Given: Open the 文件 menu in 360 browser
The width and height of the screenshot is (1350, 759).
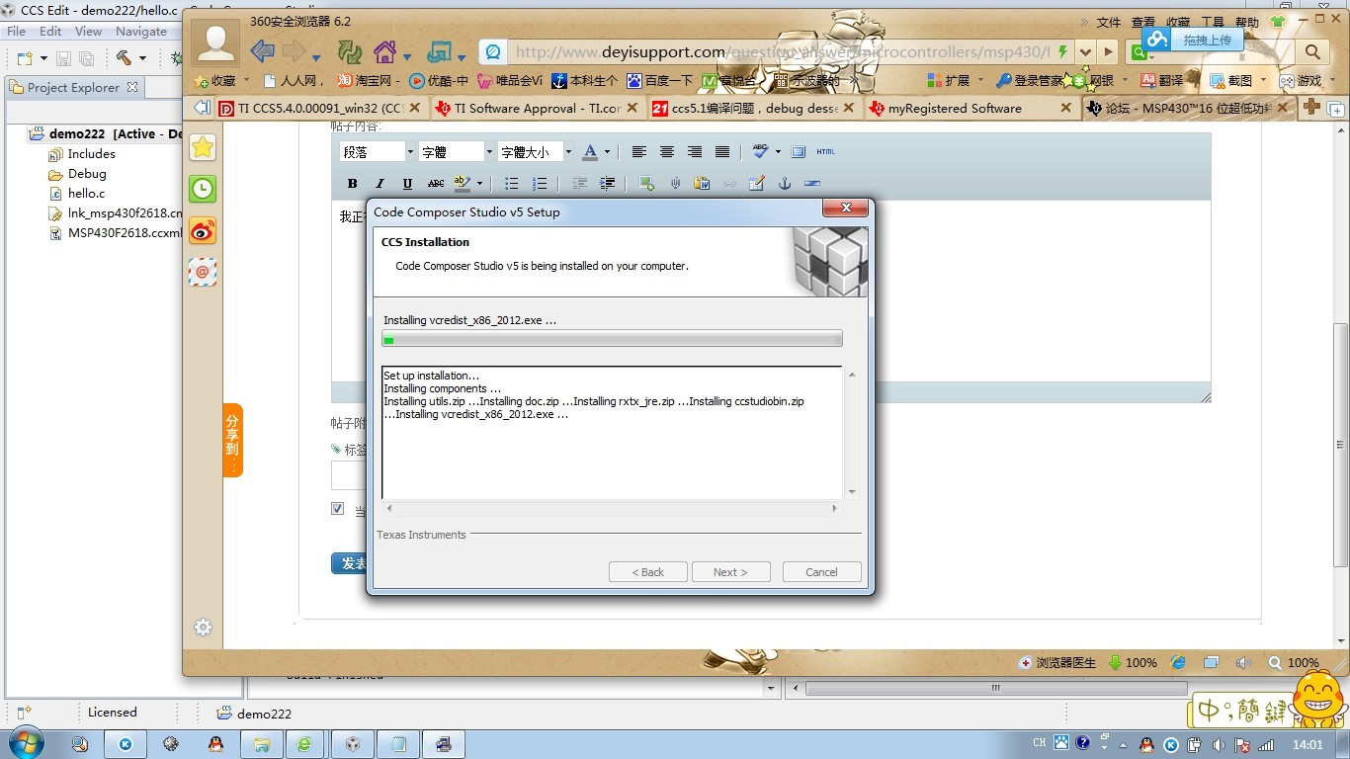Looking at the screenshot, I should [x=1109, y=22].
